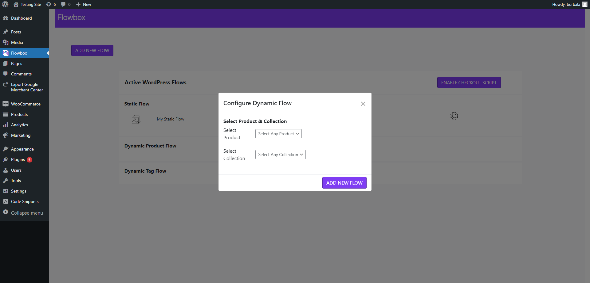The image size is (590, 283).
Task: Click the Appearance paintbrush icon
Action: 6,149
